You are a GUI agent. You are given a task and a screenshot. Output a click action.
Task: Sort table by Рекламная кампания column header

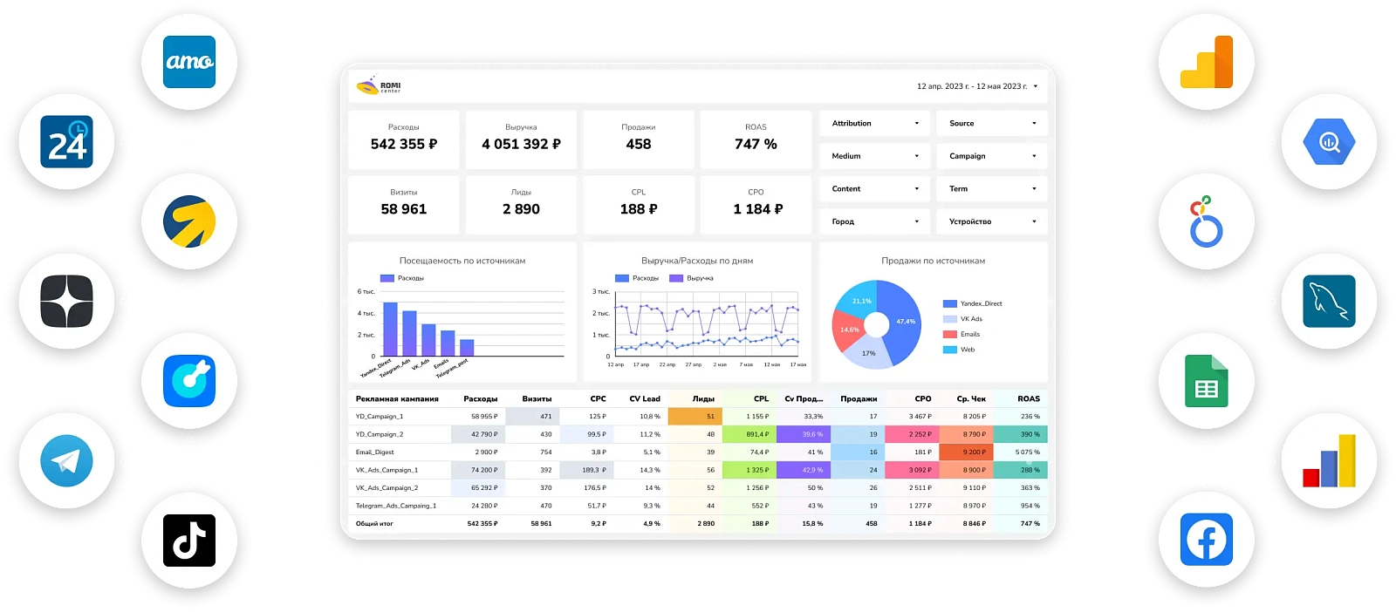[x=397, y=398]
